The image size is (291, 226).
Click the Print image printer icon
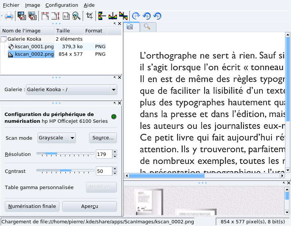[x=9, y=16]
